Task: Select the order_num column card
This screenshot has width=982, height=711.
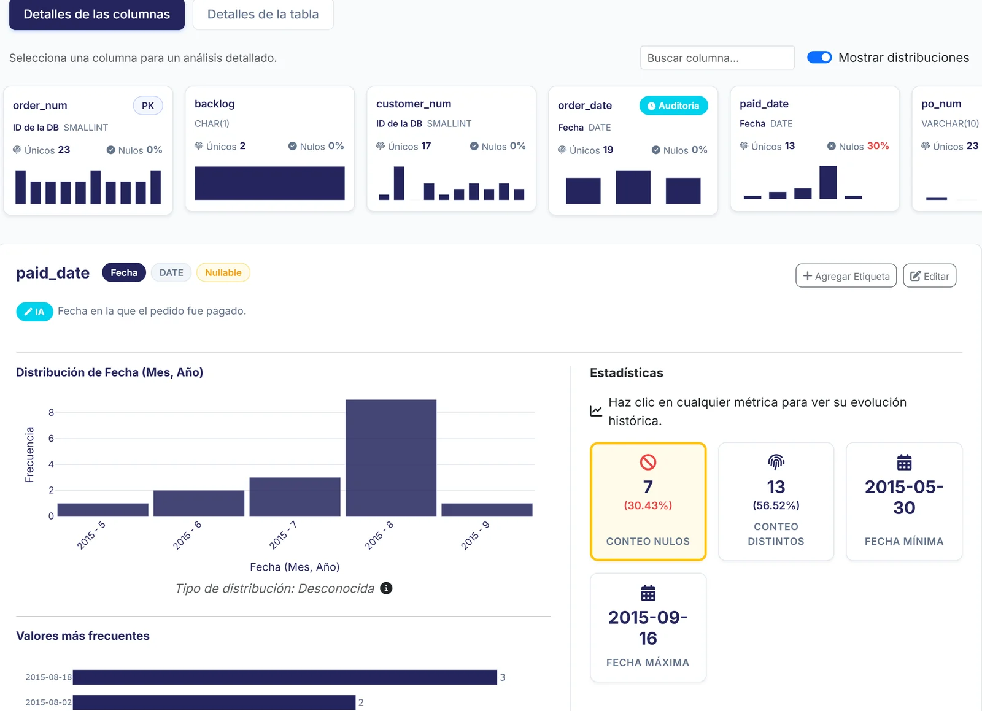Action: pyautogui.click(x=88, y=150)
